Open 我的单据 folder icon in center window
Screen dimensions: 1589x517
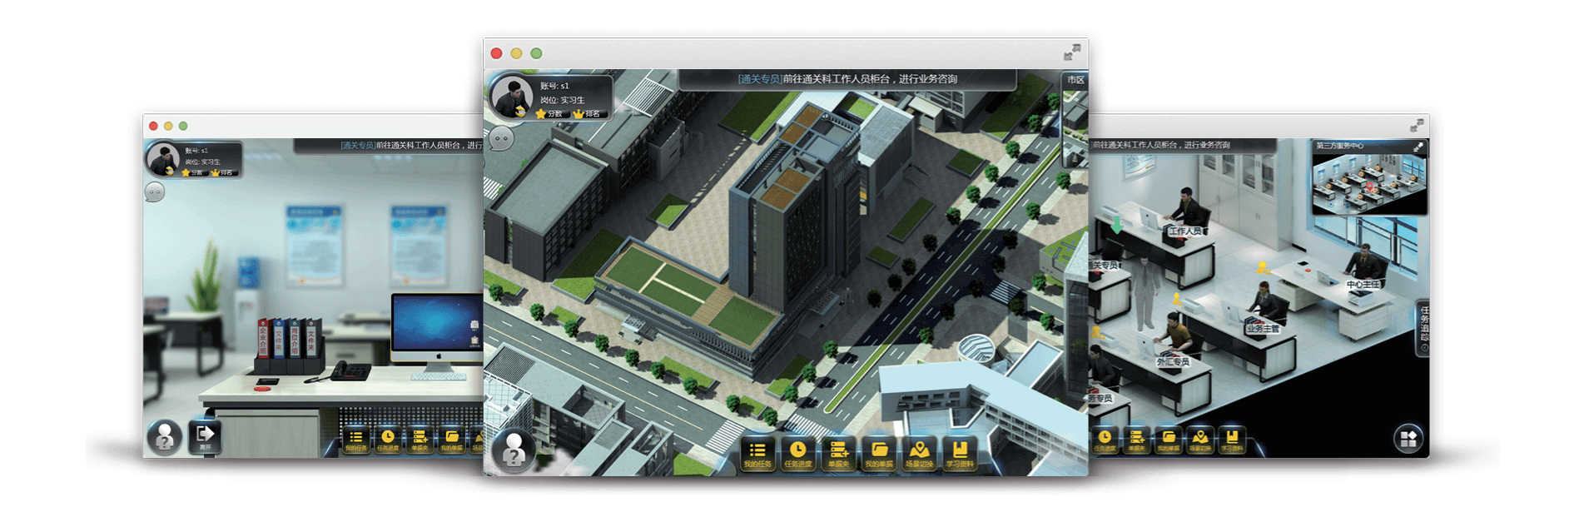[879, 454]
